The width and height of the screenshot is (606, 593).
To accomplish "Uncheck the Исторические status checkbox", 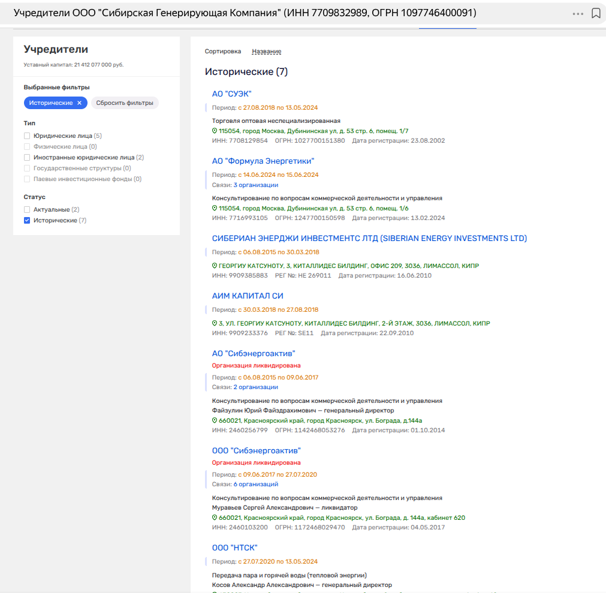I will (27, 221).
